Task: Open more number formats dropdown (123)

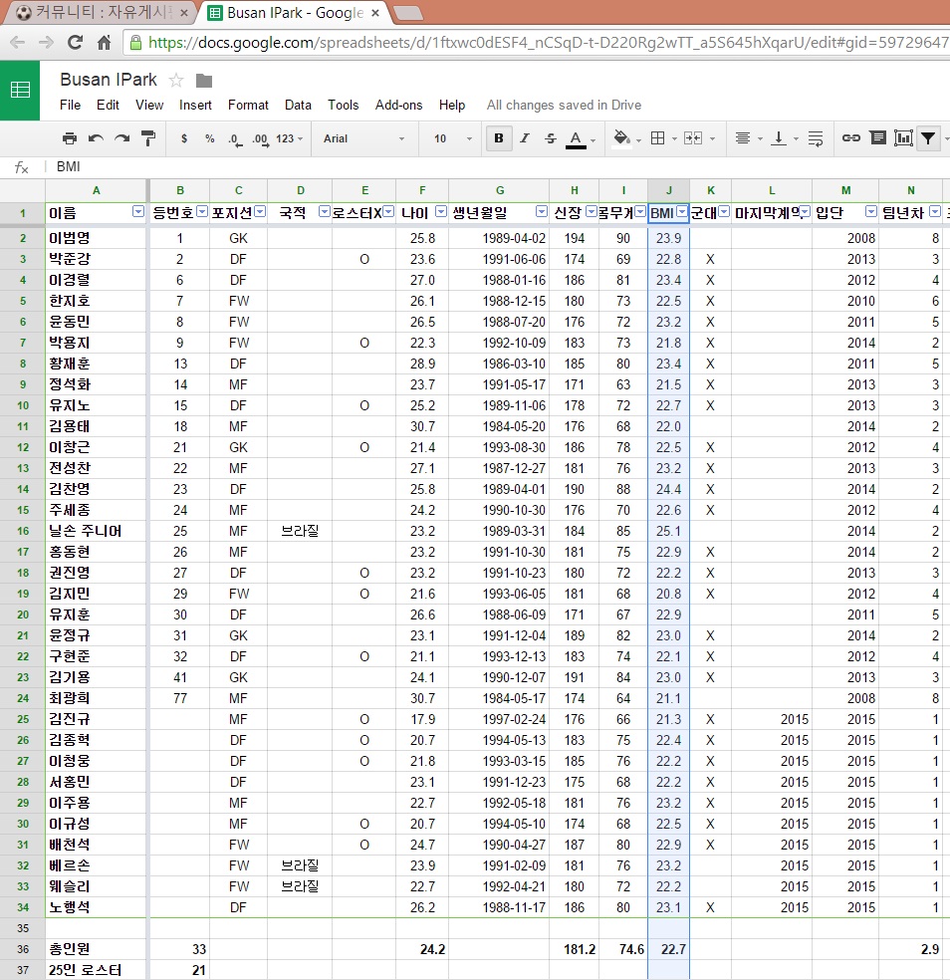Action: [290, 138]
